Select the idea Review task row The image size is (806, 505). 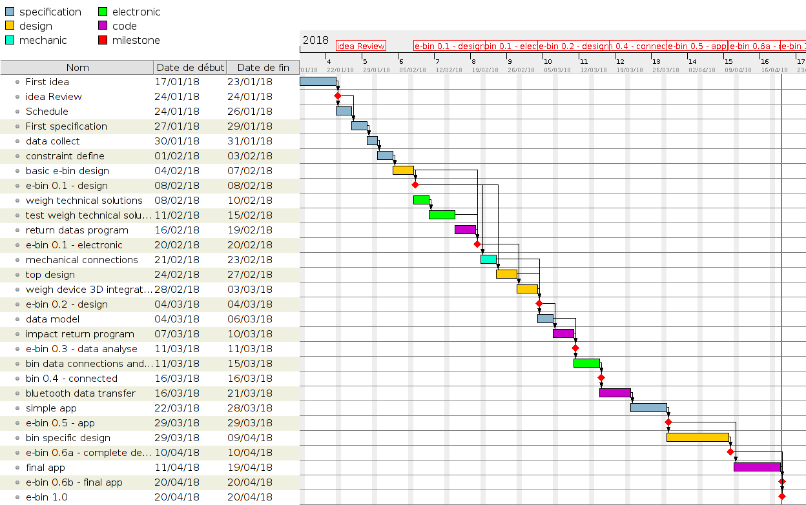click(150, 97)
